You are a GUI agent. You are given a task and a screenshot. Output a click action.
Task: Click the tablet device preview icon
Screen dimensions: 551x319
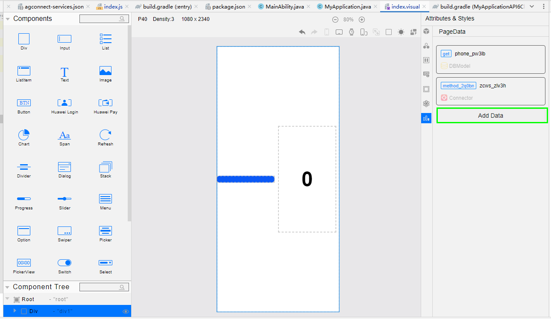point(339,32)
